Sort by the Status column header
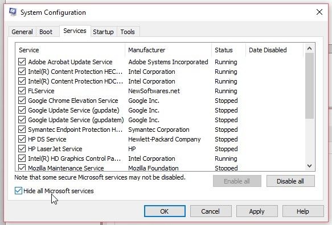 228,50
